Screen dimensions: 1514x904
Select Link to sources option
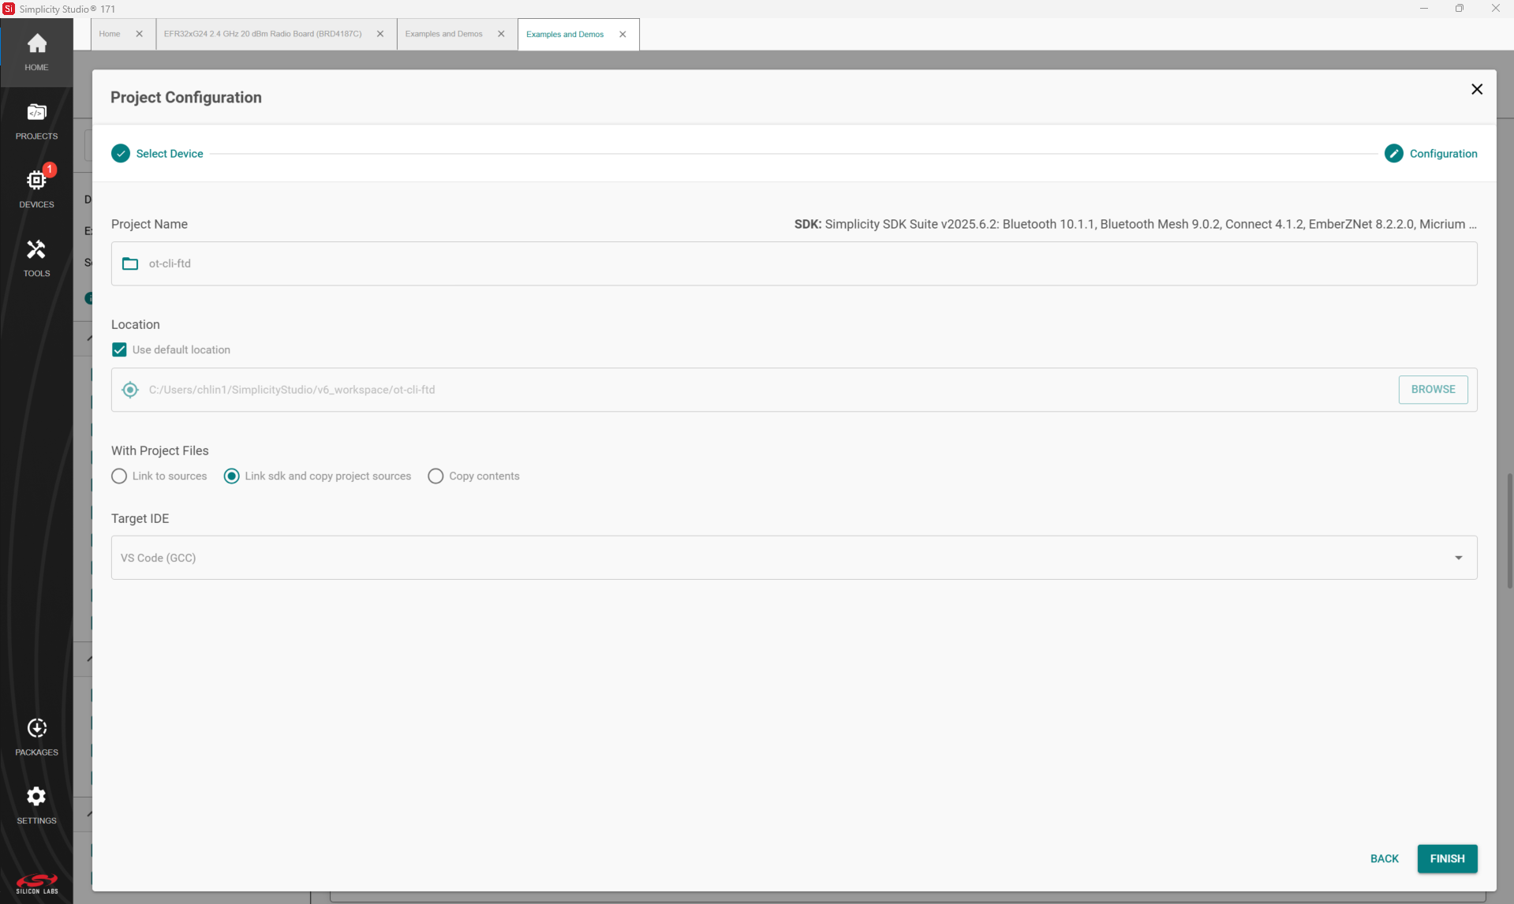(119, 476)
